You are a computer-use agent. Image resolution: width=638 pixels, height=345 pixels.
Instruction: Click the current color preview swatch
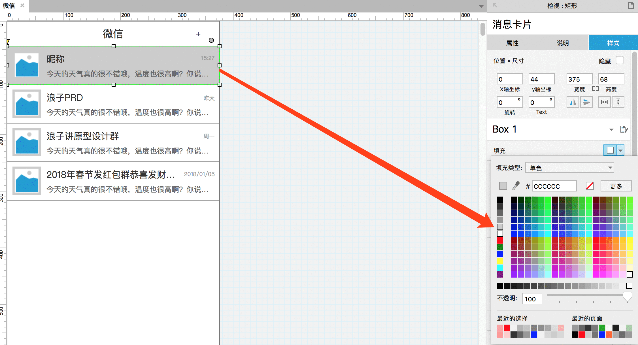coord(503,186)
